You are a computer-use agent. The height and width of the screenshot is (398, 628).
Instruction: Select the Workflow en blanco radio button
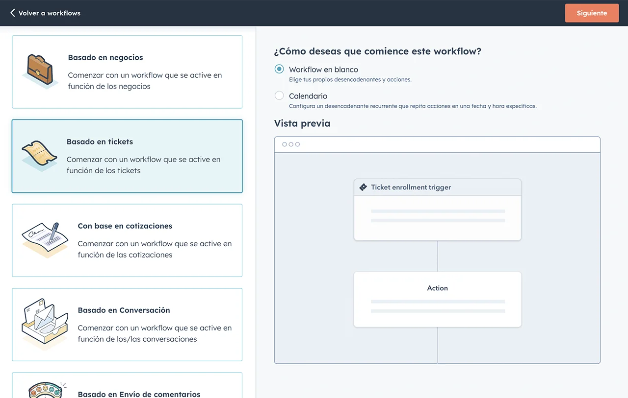279,69
